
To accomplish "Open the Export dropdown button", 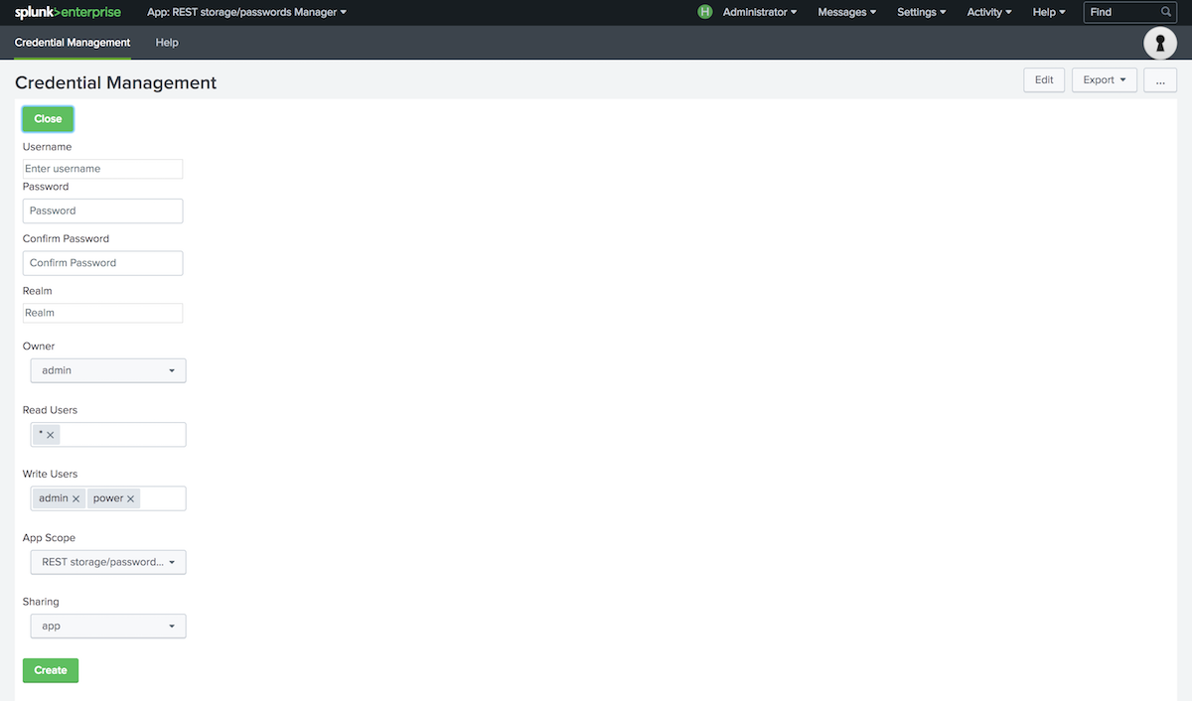I will [x=1105, y=80].
